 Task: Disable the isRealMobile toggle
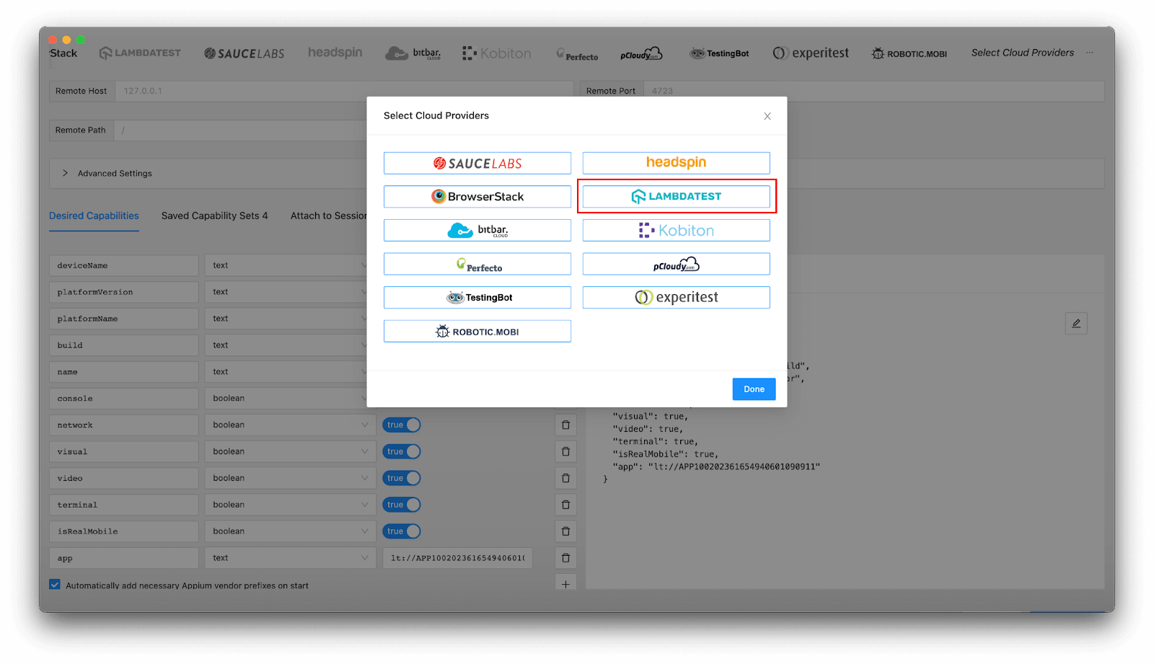(x=401, y=531)
